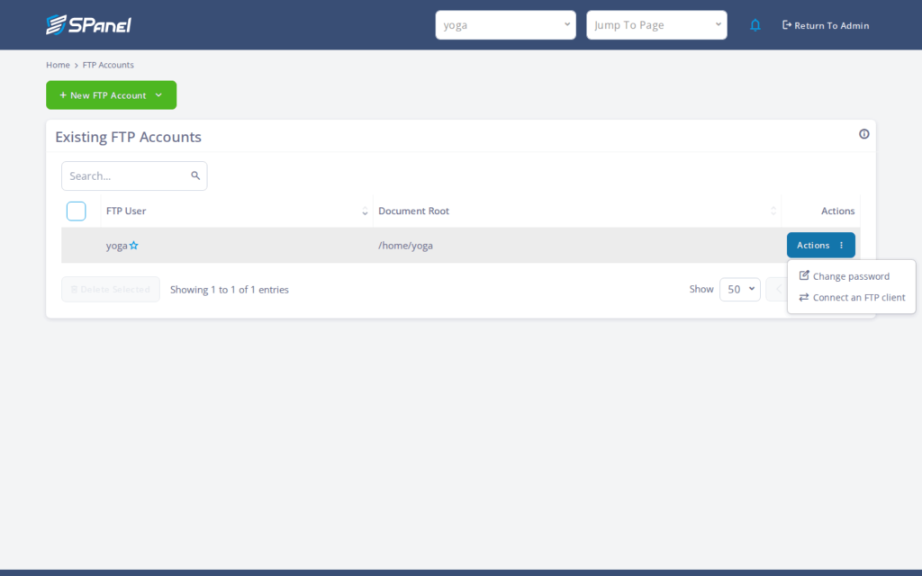Screen dimensions: 922x576
Task: Open the Show 50 entries dropdown
Action: coord(740,289)
